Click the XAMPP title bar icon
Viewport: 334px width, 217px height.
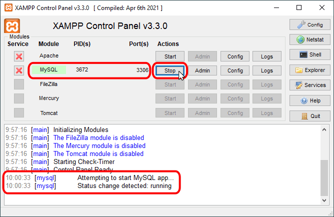(x=8, y=8)
